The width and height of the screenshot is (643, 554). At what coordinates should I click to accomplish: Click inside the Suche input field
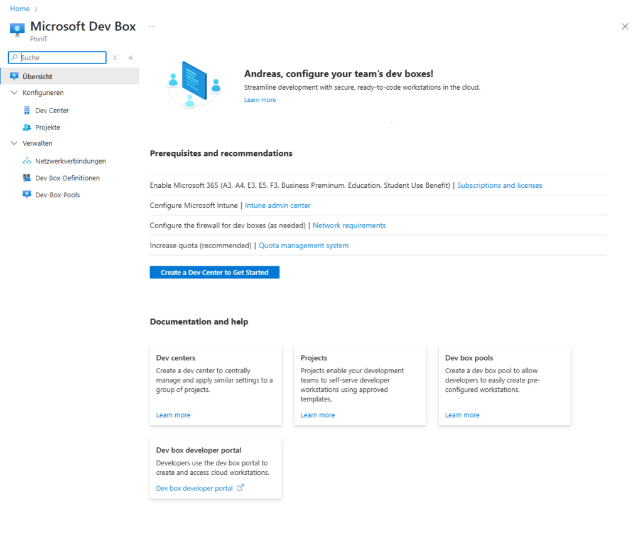point(60,57)
